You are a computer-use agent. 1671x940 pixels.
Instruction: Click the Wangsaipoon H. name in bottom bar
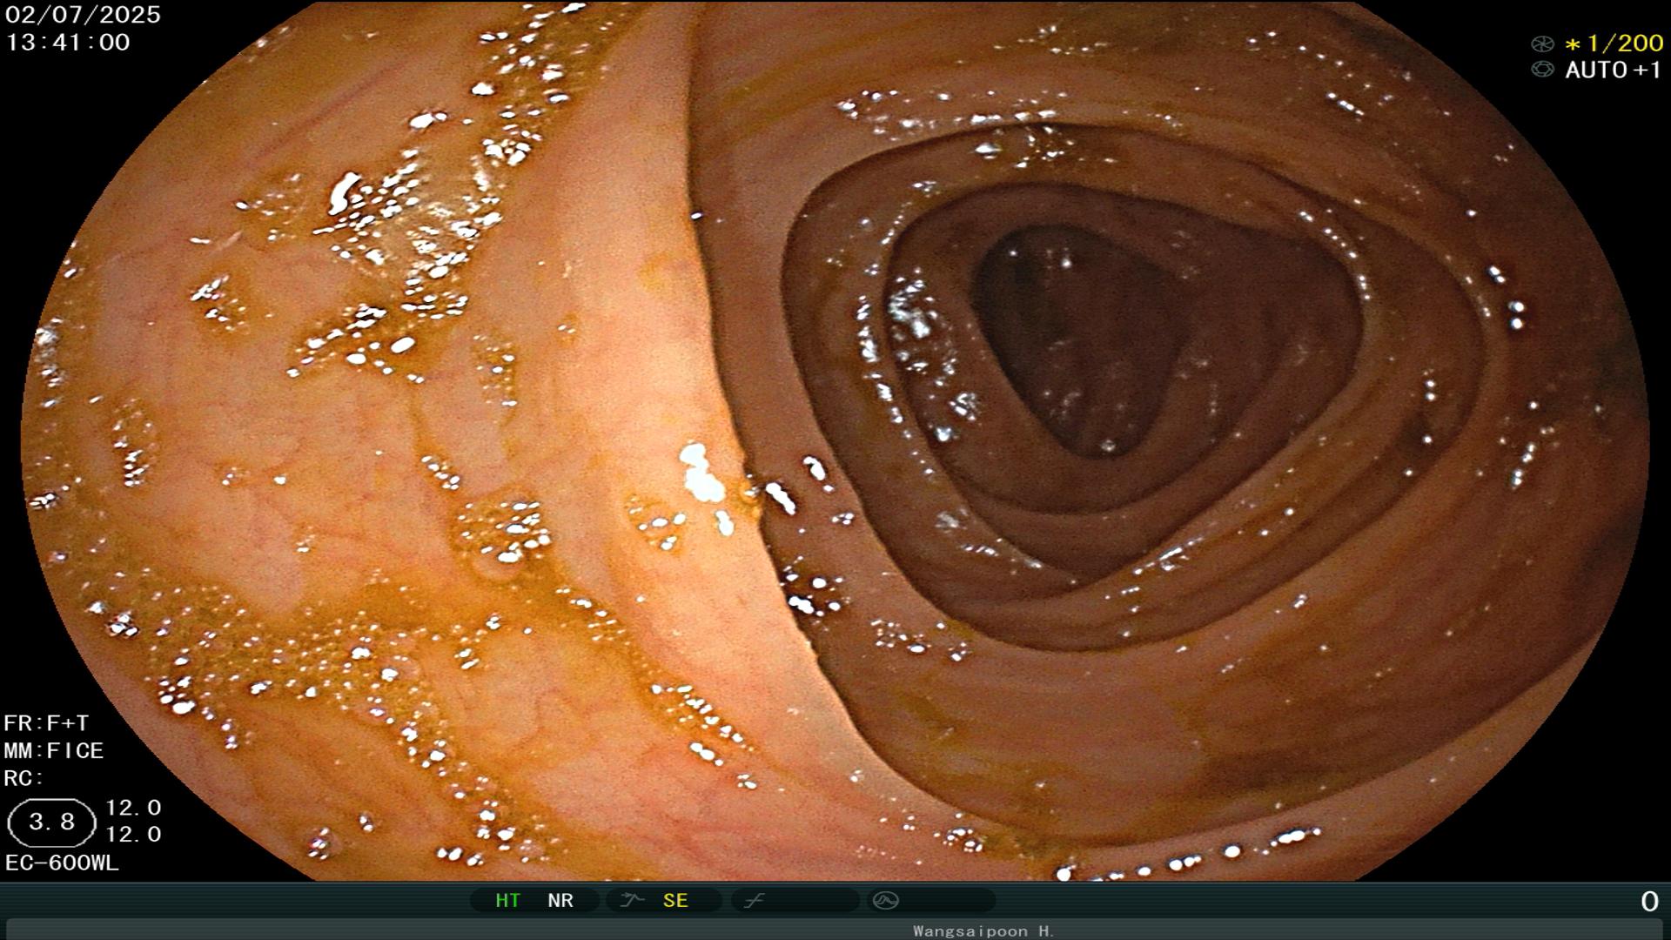coord(983,931)
